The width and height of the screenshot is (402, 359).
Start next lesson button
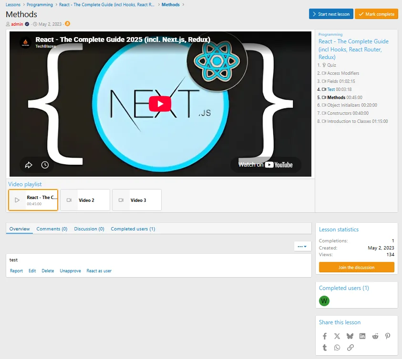(331, 14)
